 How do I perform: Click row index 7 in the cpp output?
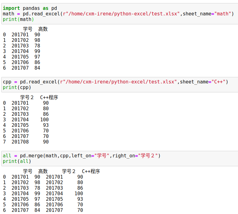[x=4, y=142]
